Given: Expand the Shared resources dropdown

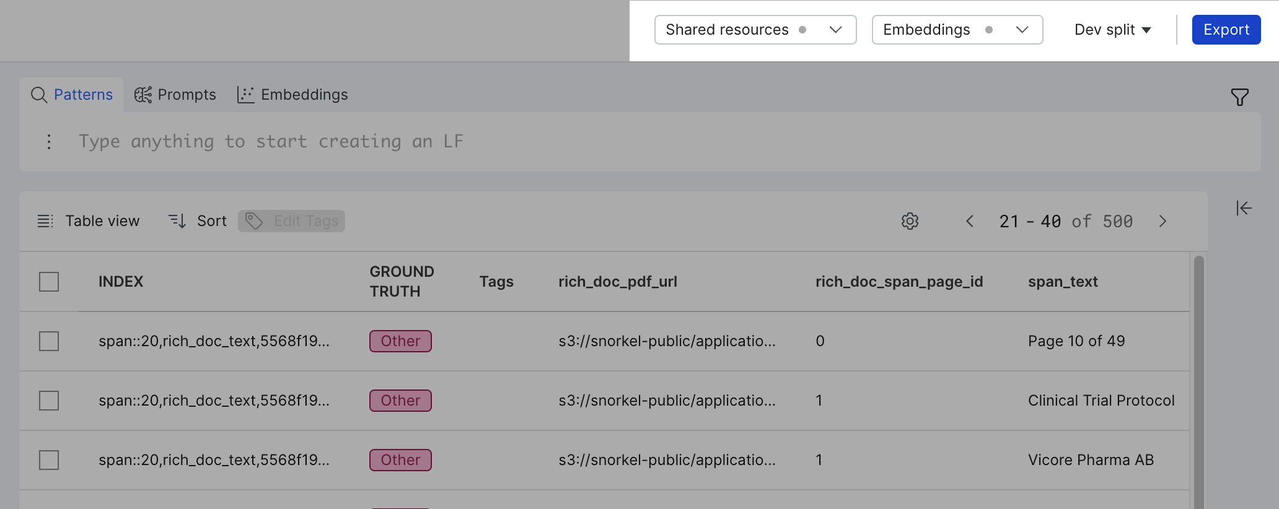Looking at the screenshot, I should click(755, 30).
